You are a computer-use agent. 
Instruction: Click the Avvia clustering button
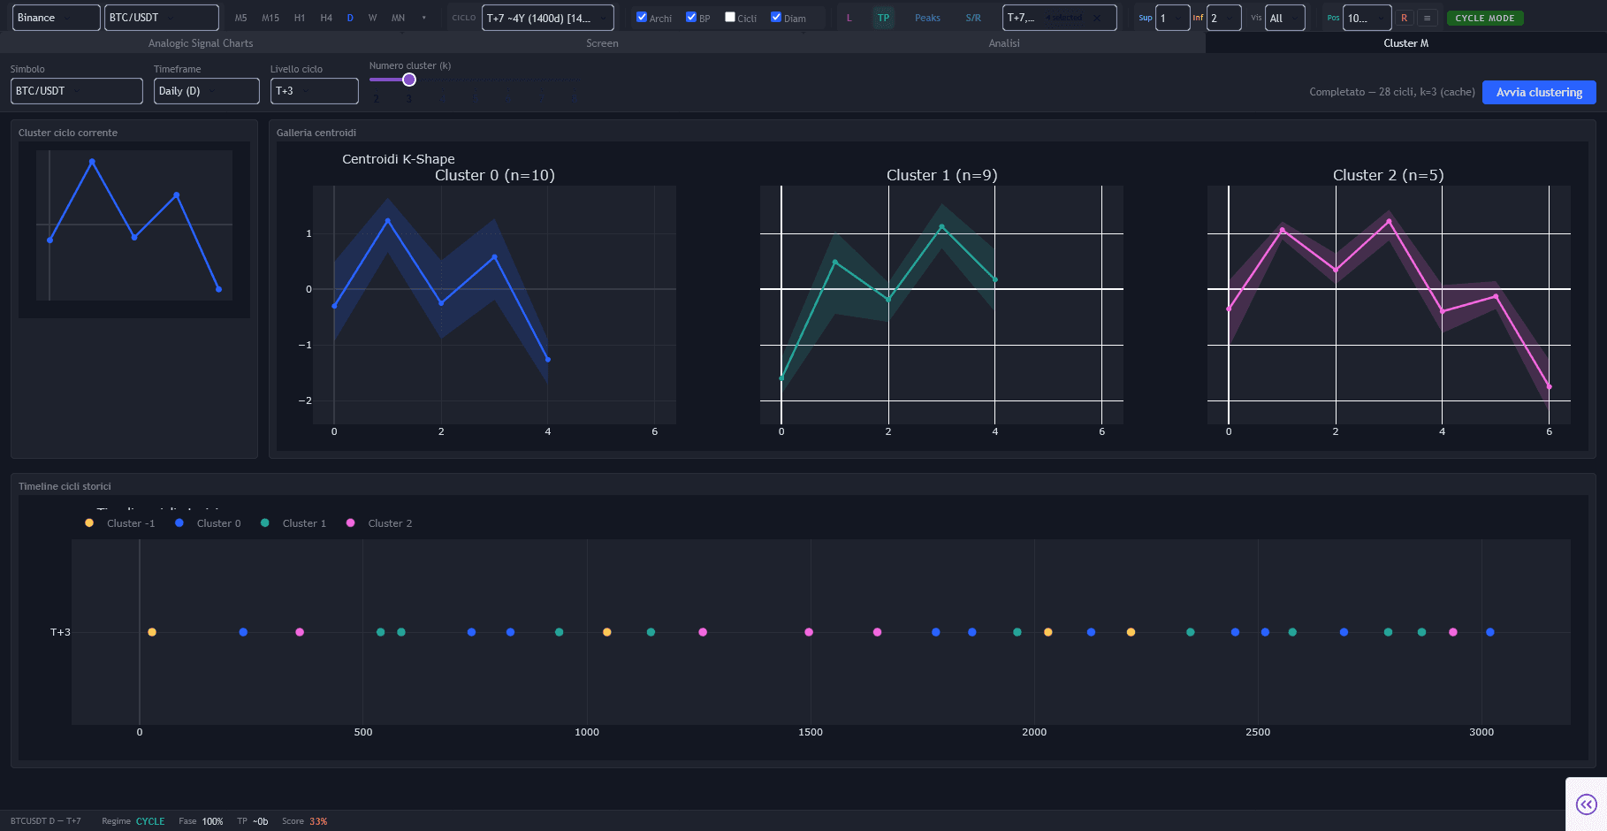click(x=1539, y=92)
